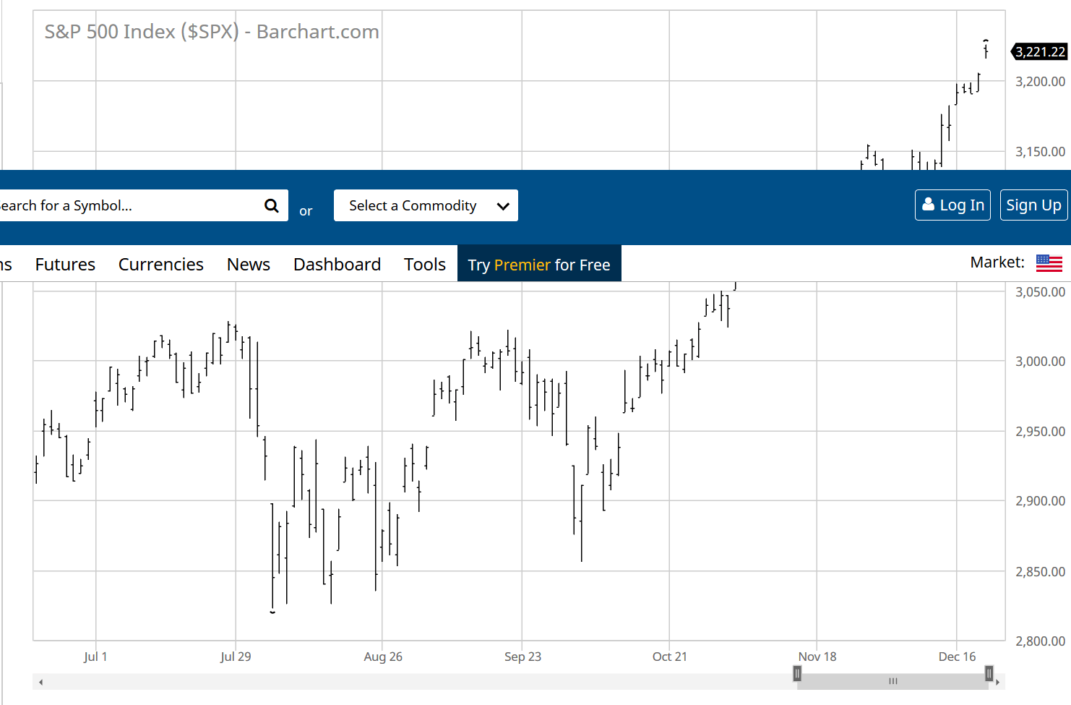Open the Futures menu
The width and height of the screenshot is (1071, 705).
point(65,265)
